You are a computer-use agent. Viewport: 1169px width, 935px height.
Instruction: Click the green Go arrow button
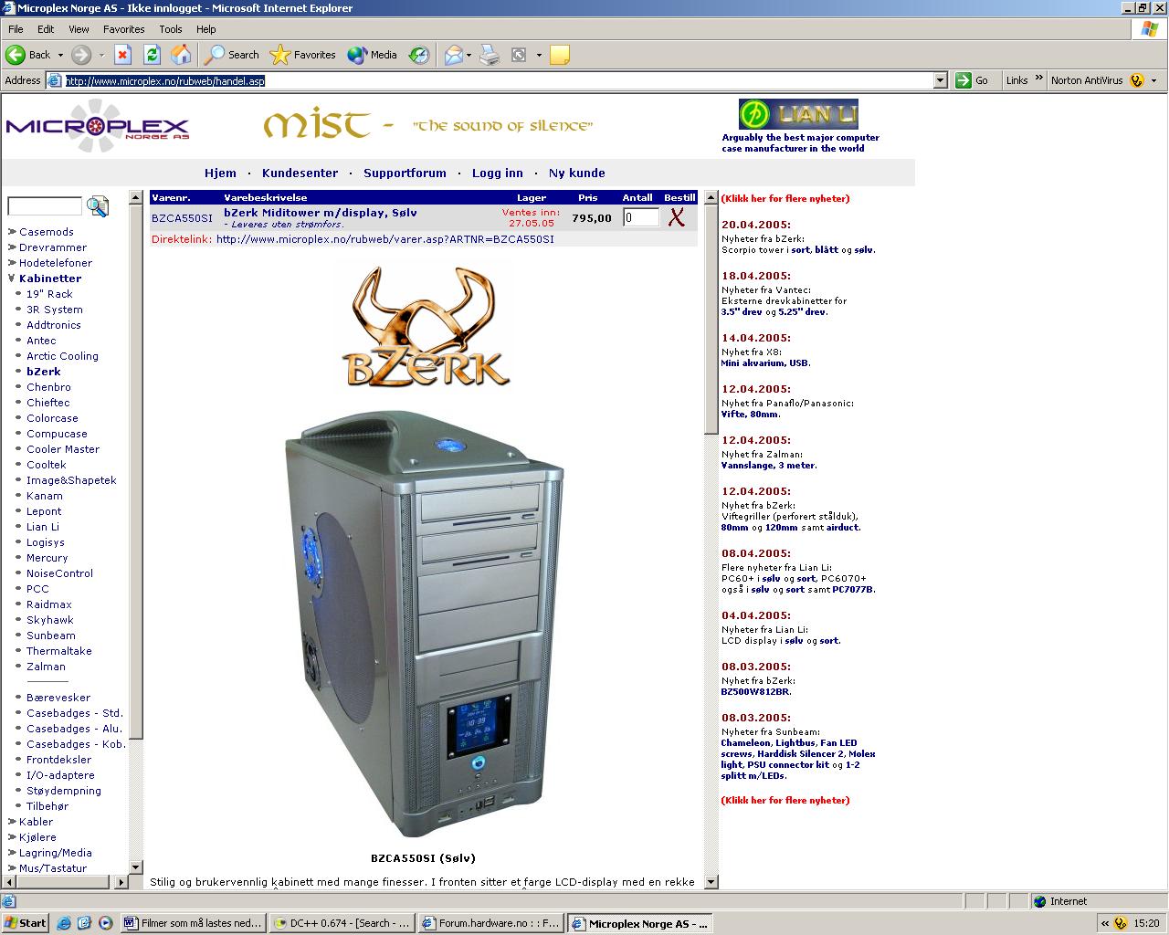[964, 80]
